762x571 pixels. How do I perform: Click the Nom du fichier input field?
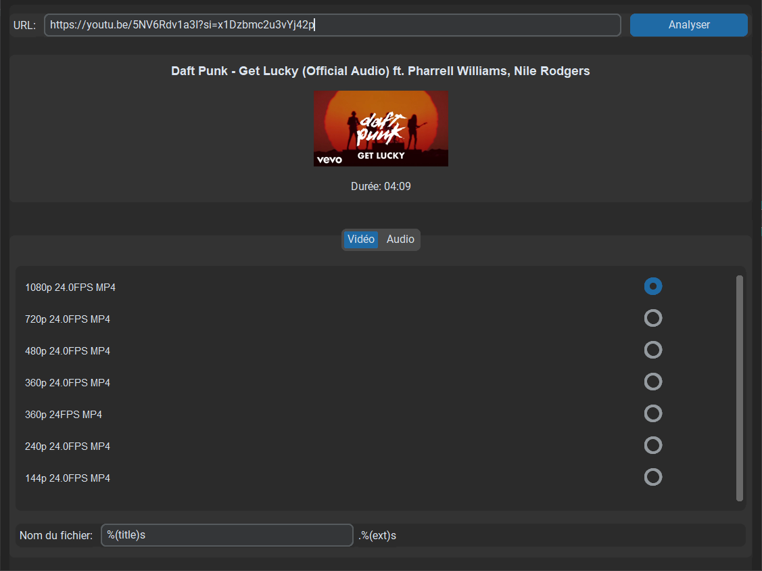[x=227, y=535]
